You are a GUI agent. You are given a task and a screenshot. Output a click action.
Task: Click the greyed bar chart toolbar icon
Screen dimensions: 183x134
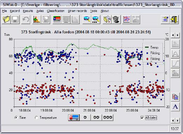(x=75, y=19)
